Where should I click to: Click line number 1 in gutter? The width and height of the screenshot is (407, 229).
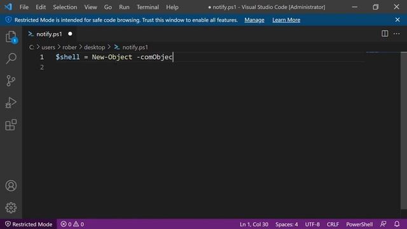(42, 57)
